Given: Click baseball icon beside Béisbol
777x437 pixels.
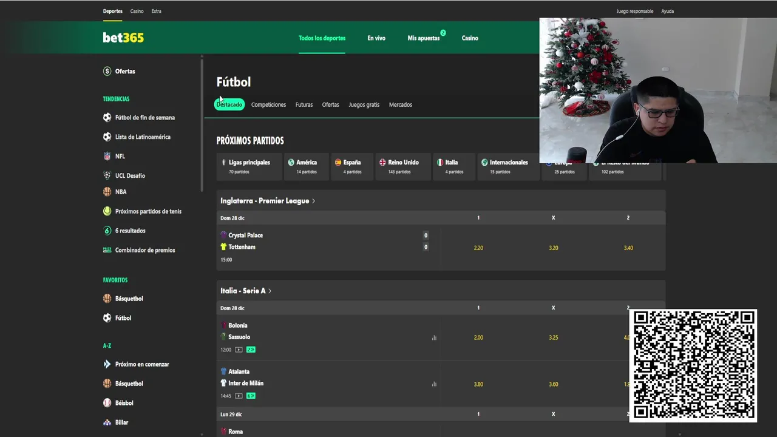Looking at the screenshot, I should click(x=107, y=403).
